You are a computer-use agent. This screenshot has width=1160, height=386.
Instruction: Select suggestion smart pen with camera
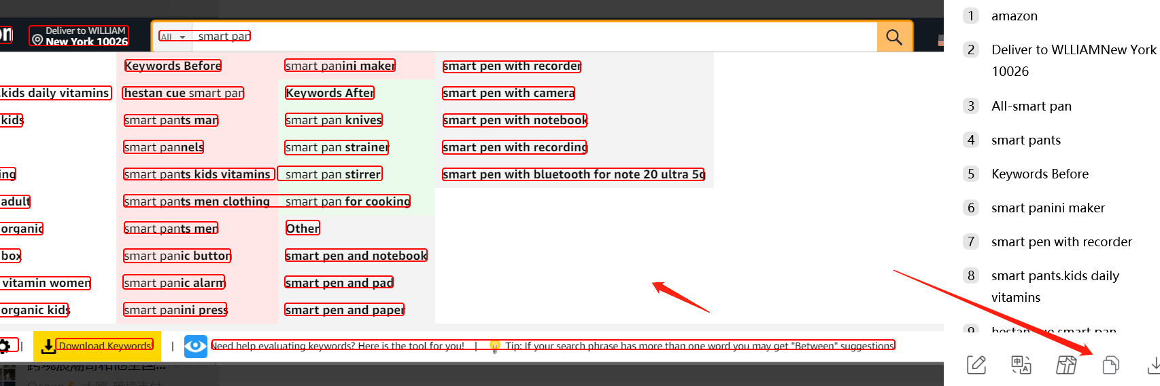pos(509,93)
